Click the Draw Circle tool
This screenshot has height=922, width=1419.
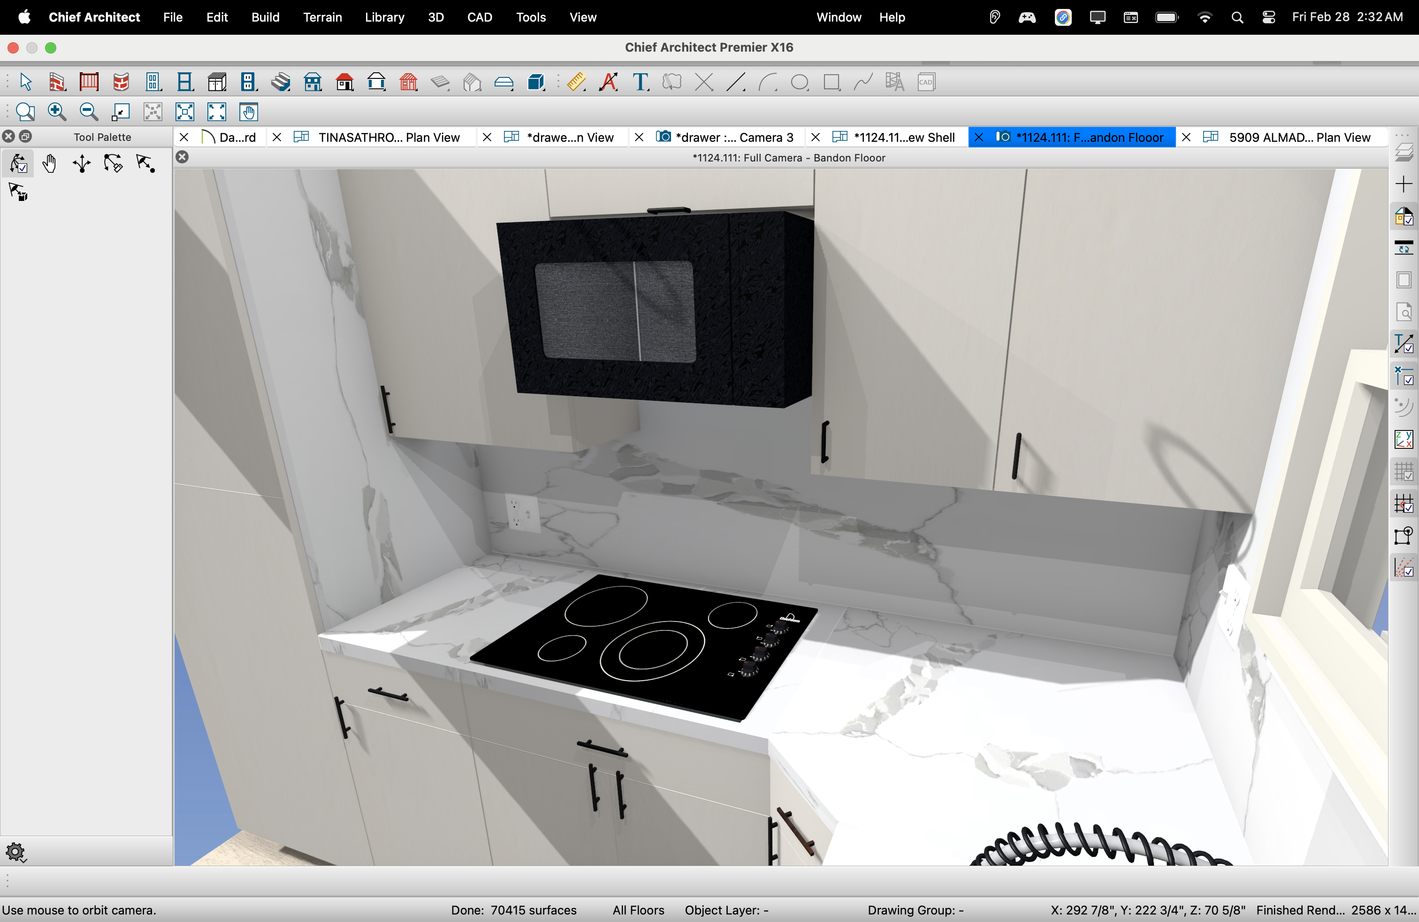800,82
